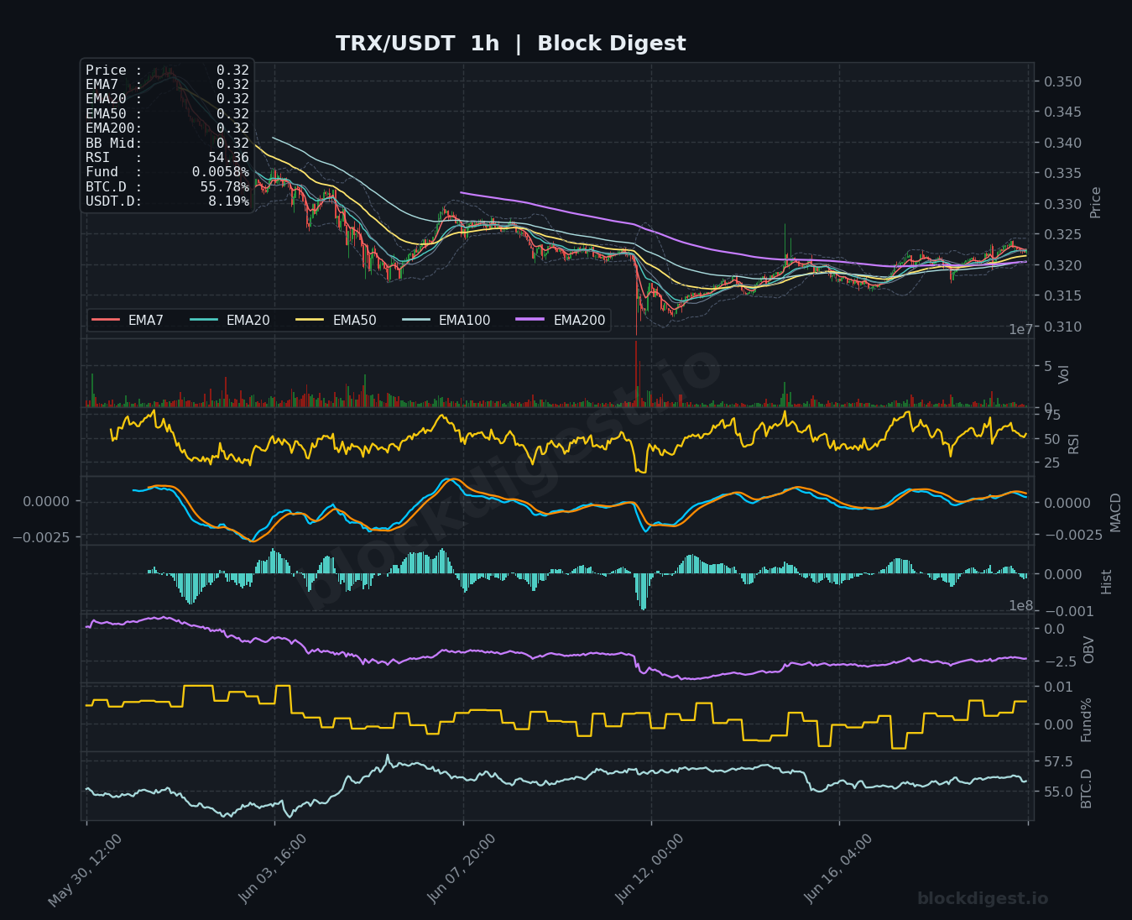The image size is (1132, 920).
Task: Click the RSI 75 axis label
Action: (x=1052, y=416)
